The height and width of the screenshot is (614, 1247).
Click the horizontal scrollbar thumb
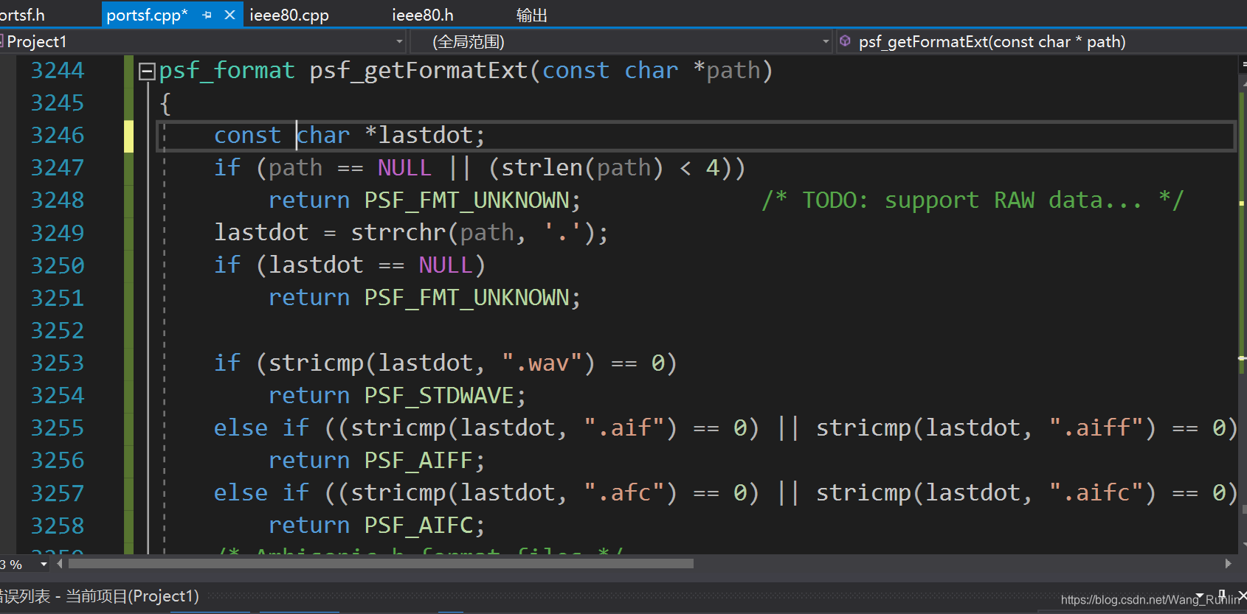(381, 564)
